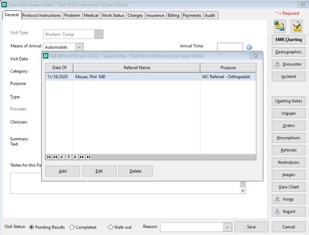Jump to first record in referral grid

pyautogui.click(x=49, y=157)
